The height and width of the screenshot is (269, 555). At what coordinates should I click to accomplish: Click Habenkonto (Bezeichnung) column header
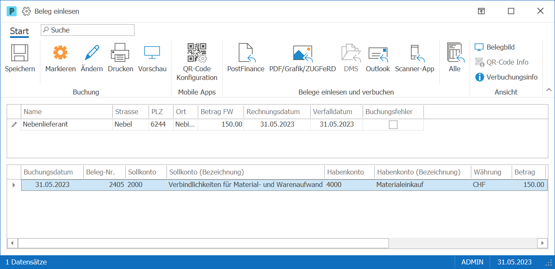422,172
